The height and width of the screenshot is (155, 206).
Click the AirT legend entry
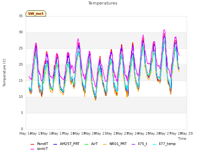(x=91, y=144)
